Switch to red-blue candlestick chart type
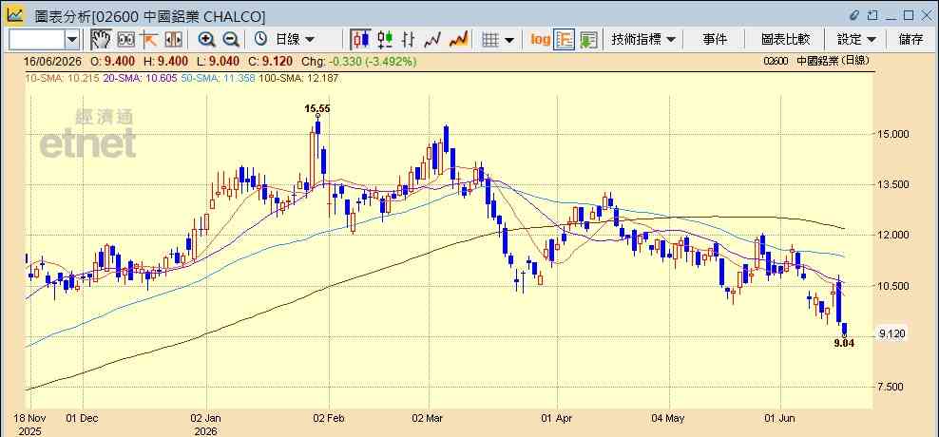The height and width of the screenshot is (437, 939). pos(360,40)
